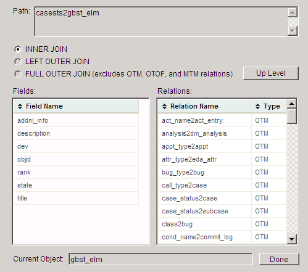
Task: Go up a level with Up Level
Action: (271, 73)
